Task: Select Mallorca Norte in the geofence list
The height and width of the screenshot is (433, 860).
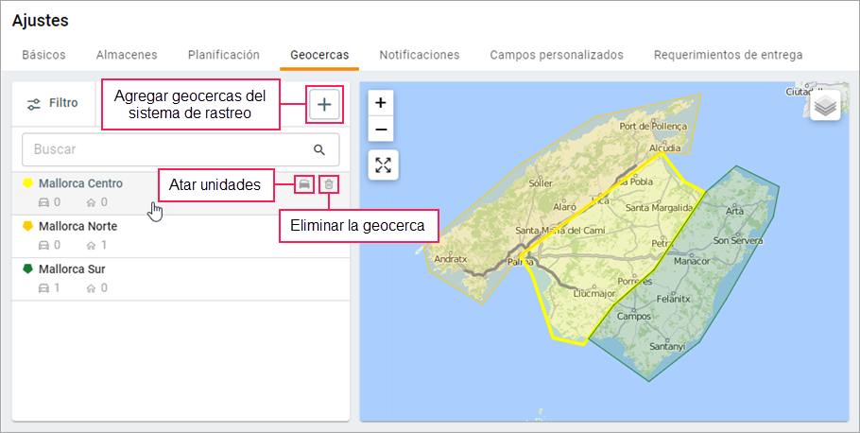Action: tap(77, 226)
